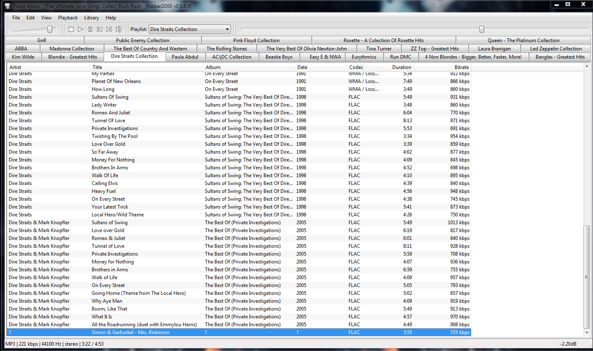Switch to the Tina Turner tab

[x=379, y=49]
